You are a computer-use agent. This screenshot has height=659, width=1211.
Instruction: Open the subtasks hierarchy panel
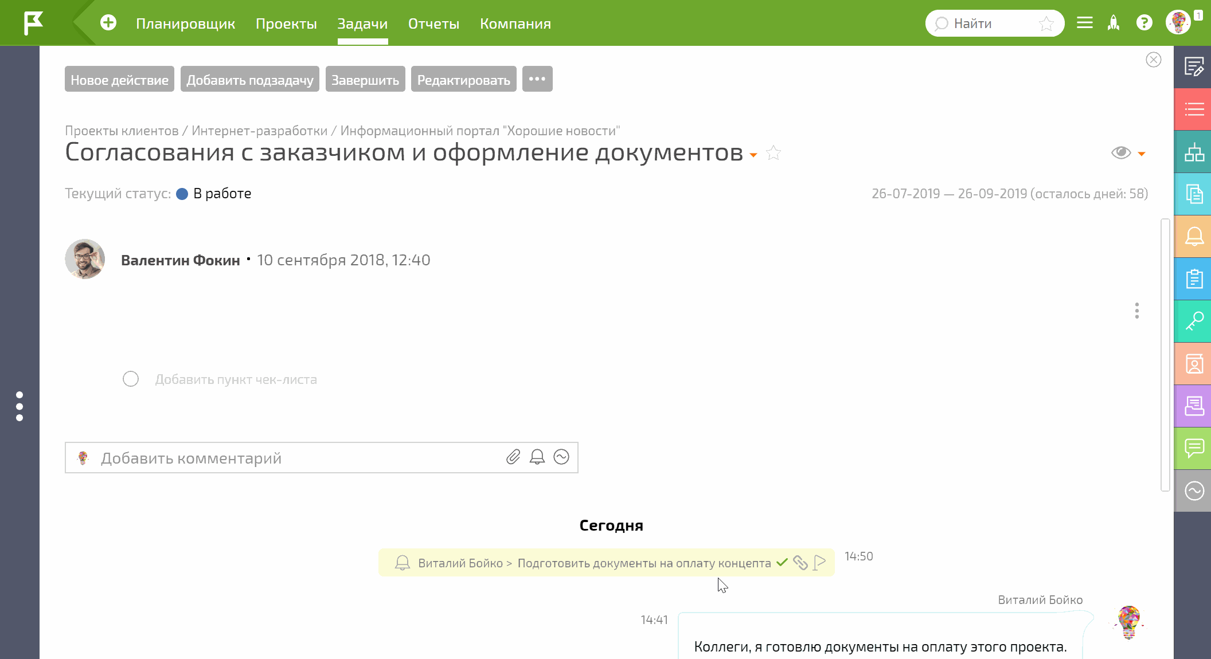tap(1193, 151)
